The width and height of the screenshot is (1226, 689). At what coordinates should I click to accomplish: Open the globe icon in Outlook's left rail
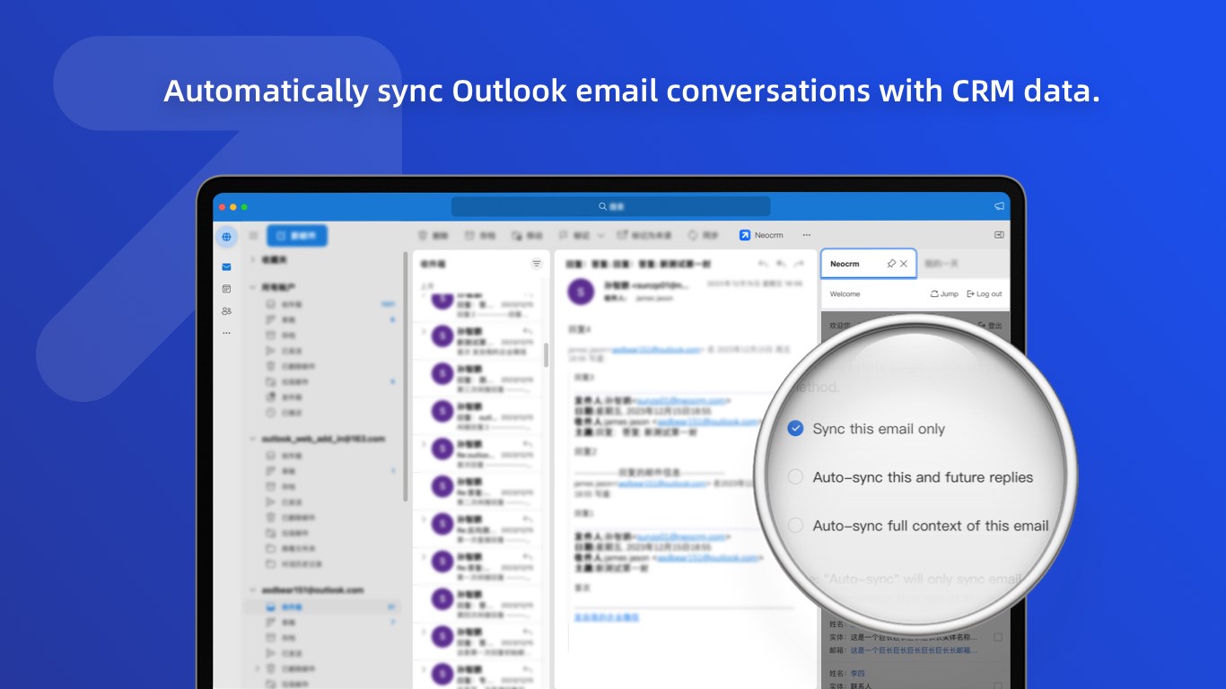click(226, 237)
